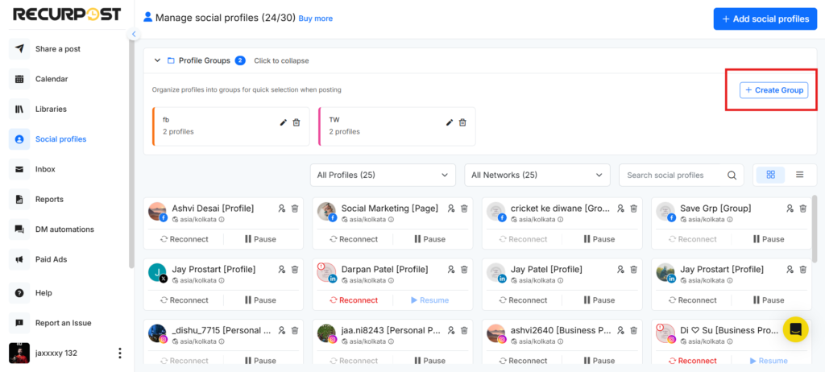Image resolution: width=825 pixels, height=372 pixels.
Task: Open user settings for jaa.ni8243 profile
Action: pos(451,330)
